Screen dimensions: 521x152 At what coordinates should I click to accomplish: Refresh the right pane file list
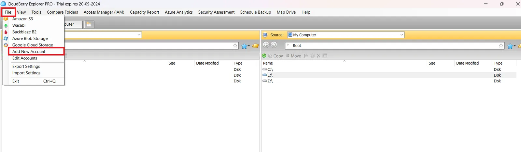(x=264, y=56)
